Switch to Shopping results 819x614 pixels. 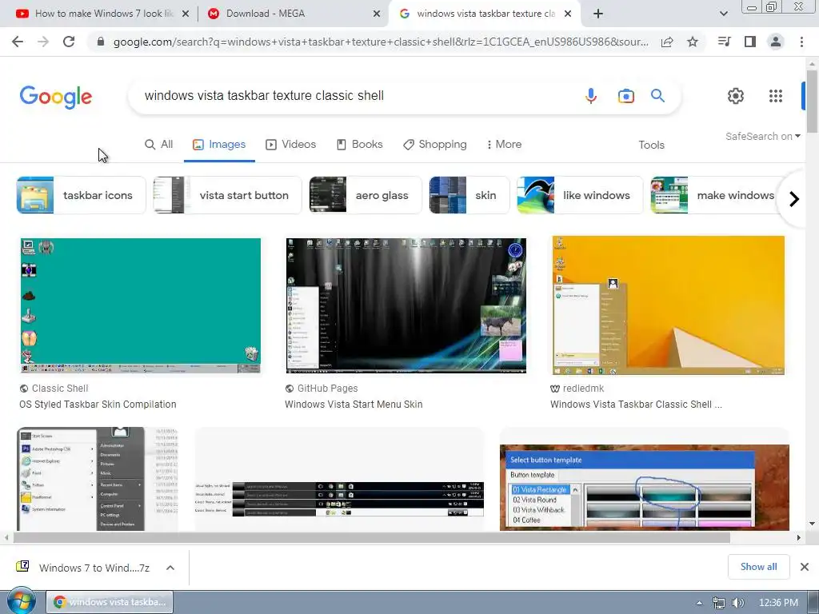pyautogui.click(x=434, y=145)
